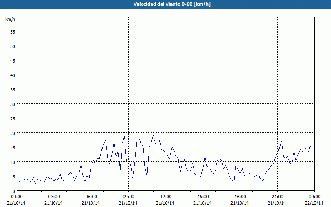Image resolution: width=331 pixels, height=207 pixels.
Task: Select the '18:00' time label
Action: 240,197
